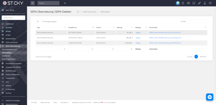
Task: Open the chat messages icon
Action: 188,3
